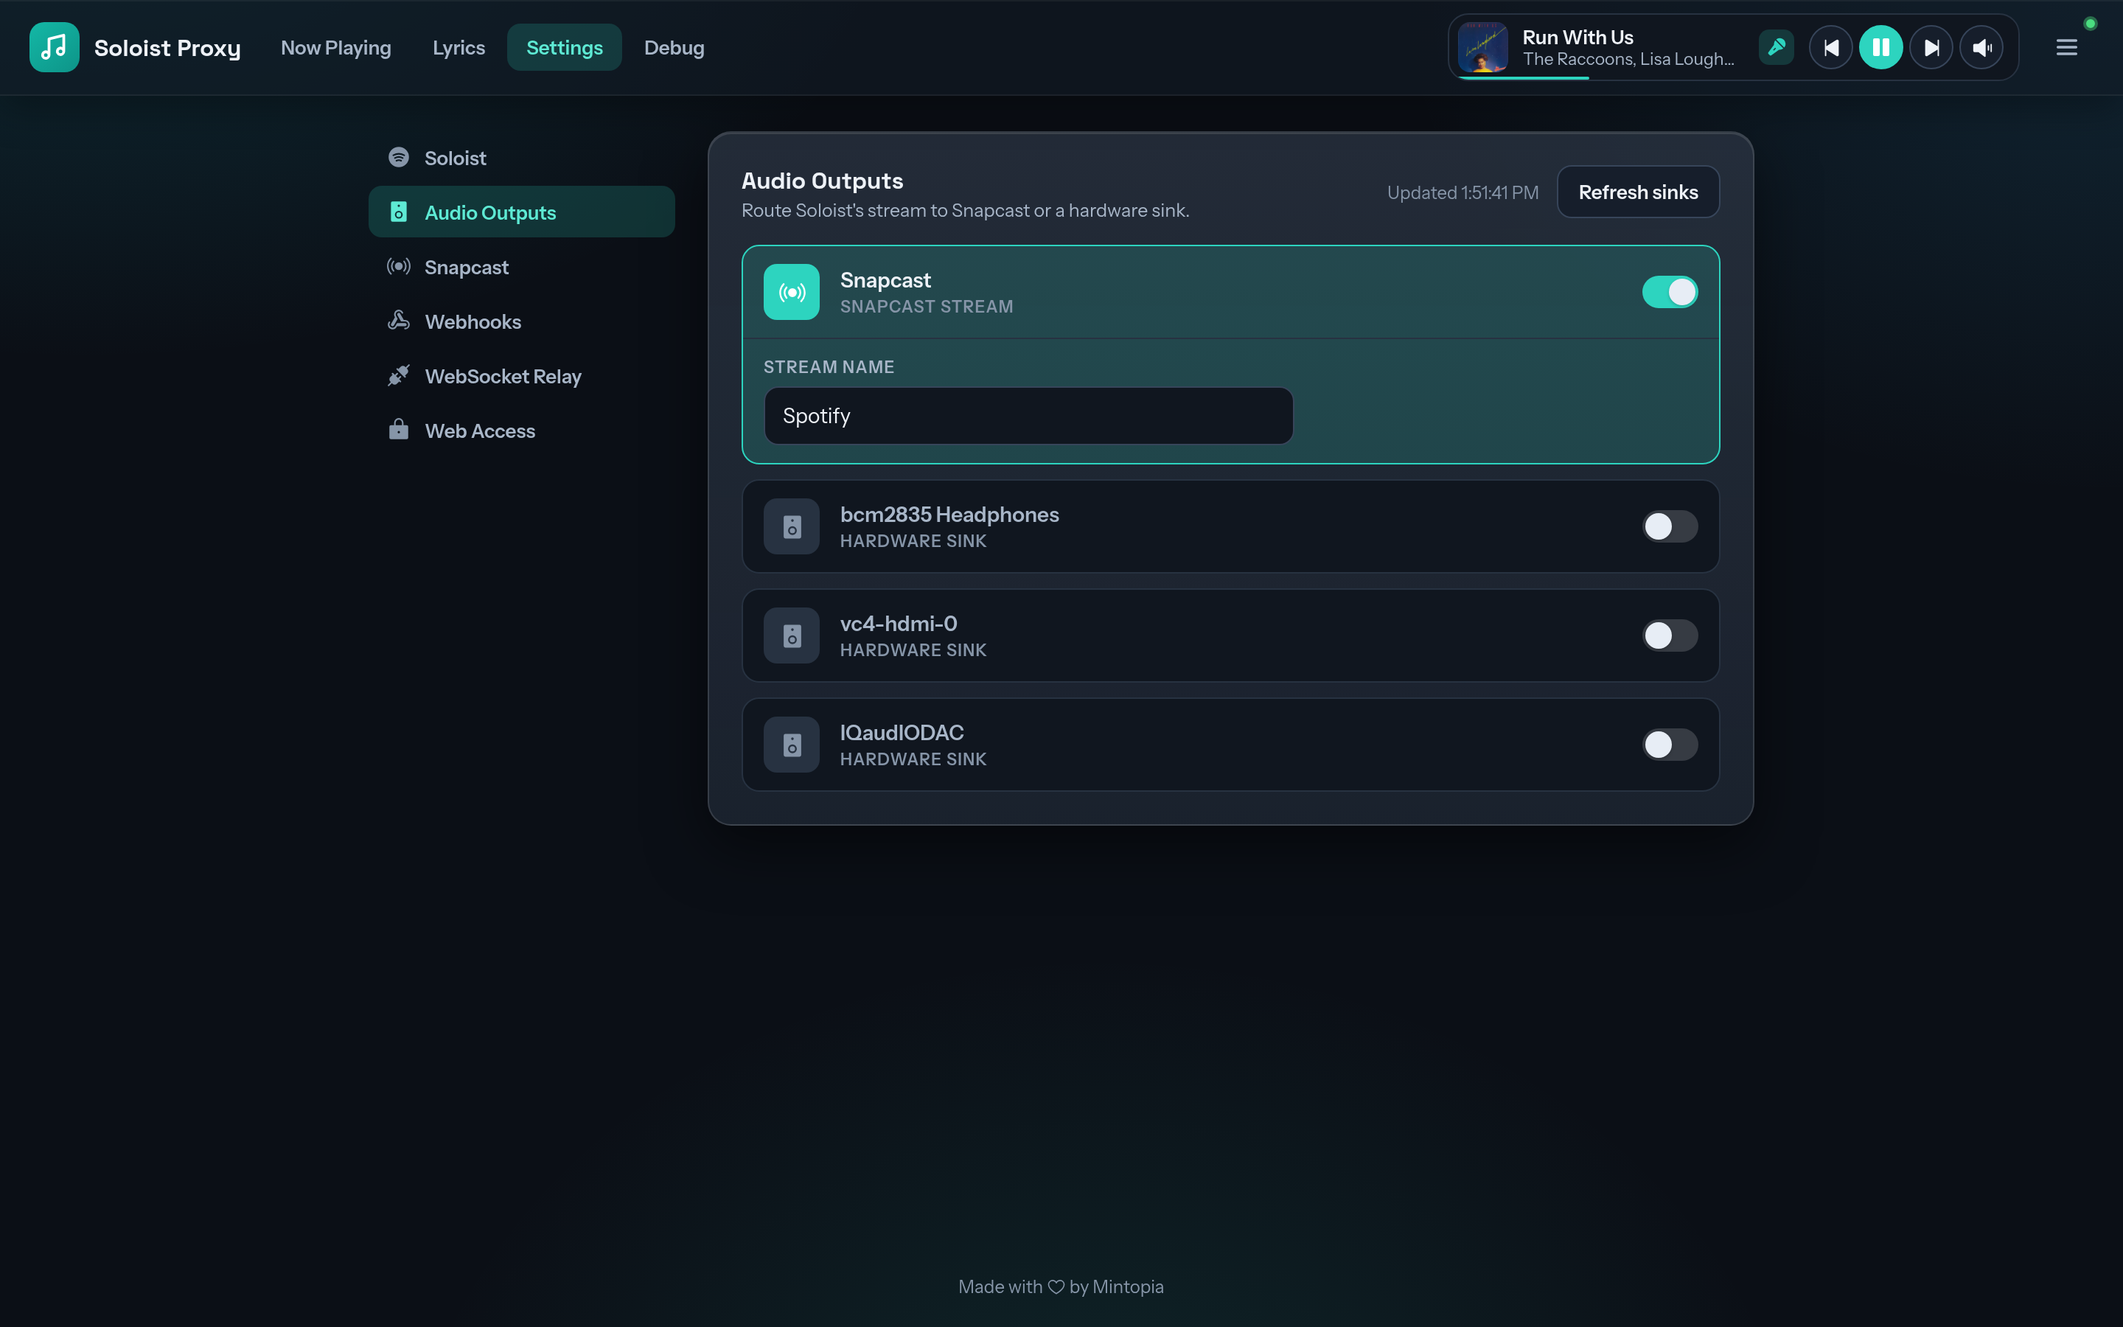Open the volume speaker control

1981,47
